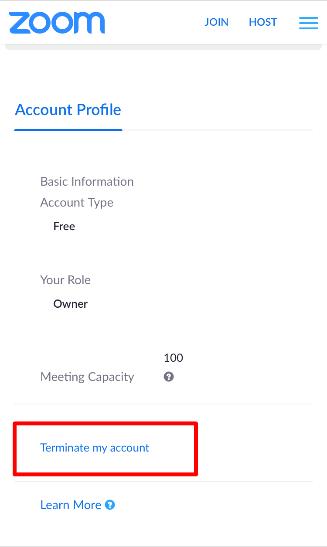Click the Meeting Capacity label
327x547 pixels.
click(87, 377)
